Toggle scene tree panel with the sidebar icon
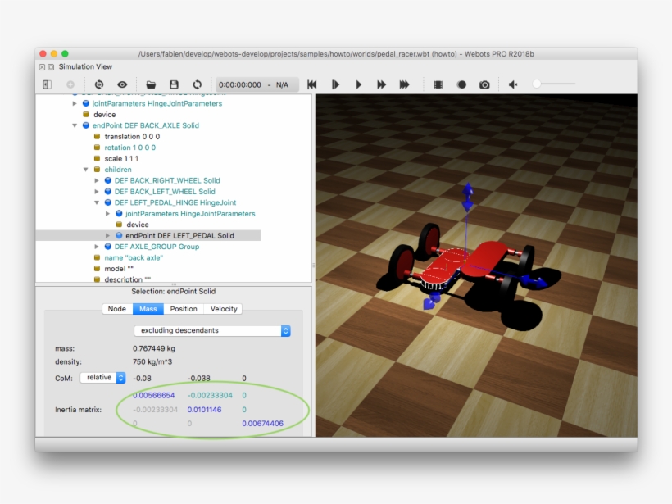This screenshot has height=504, width=672. pyautogui.click(x=48, y=84)
